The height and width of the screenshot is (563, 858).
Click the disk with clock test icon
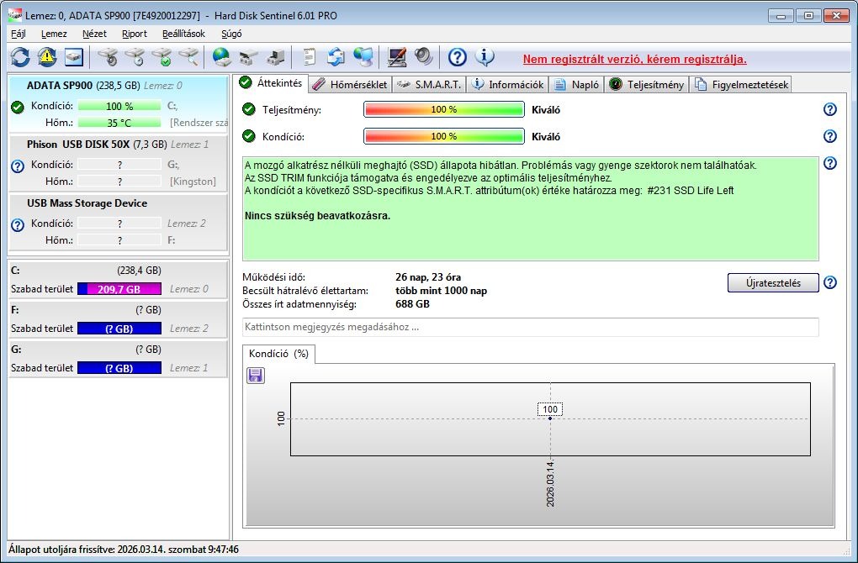[135, 57]
